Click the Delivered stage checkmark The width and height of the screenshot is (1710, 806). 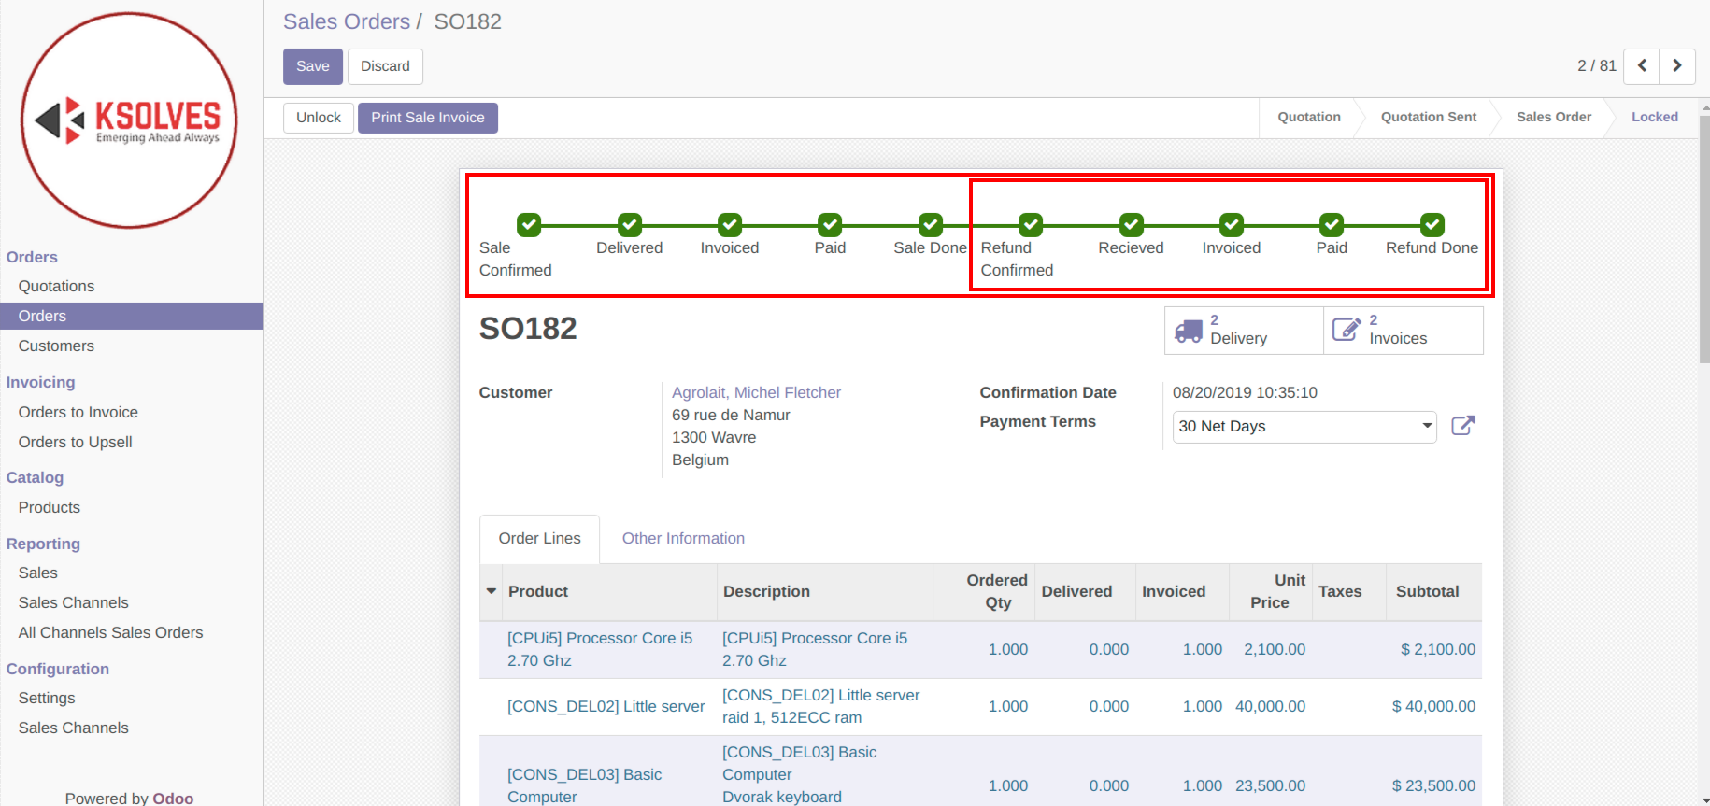point(630,225)
